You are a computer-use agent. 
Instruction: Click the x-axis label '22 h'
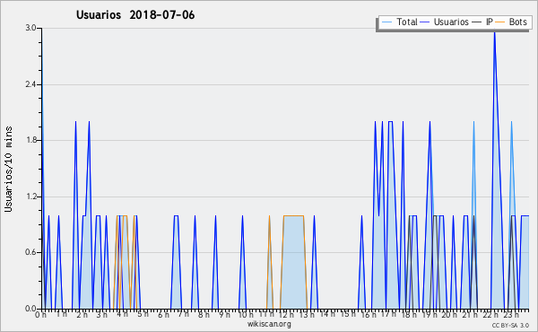(x=490, y=314)
